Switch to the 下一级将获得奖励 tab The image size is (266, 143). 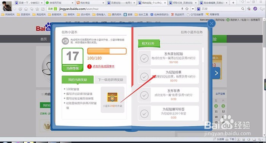point(111,80)
